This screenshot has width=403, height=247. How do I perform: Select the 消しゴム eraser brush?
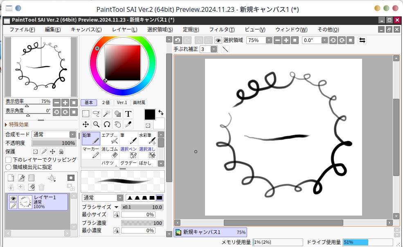[110, 152]
